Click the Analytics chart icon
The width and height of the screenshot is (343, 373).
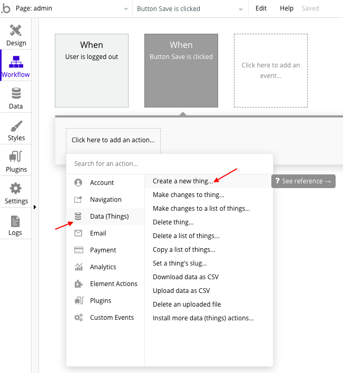tap(79, 267)
